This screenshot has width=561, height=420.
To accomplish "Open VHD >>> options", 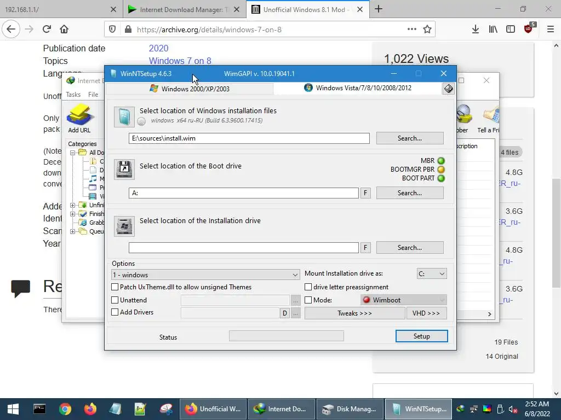I will (426, 313).
